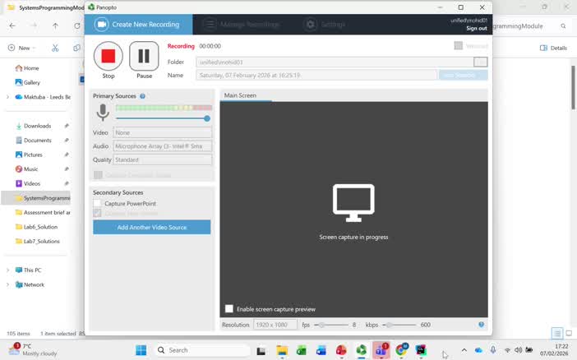Open Excel from the taskbar
The width and height of the screenshot is (577, 360).
(302, 350)
